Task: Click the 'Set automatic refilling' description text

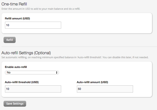Action: point(15,57)
